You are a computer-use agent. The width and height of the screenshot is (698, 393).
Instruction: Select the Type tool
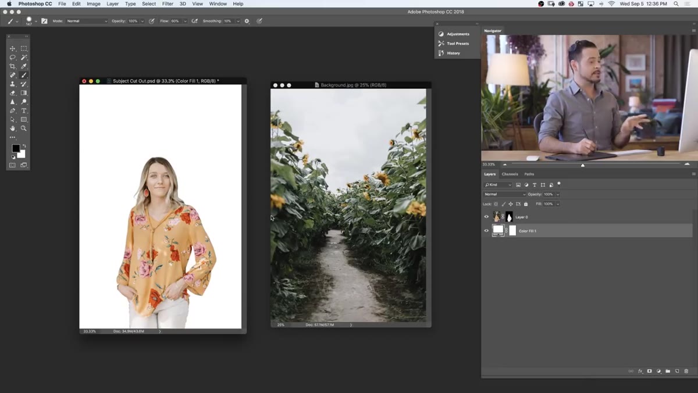[x=24, y=110]
